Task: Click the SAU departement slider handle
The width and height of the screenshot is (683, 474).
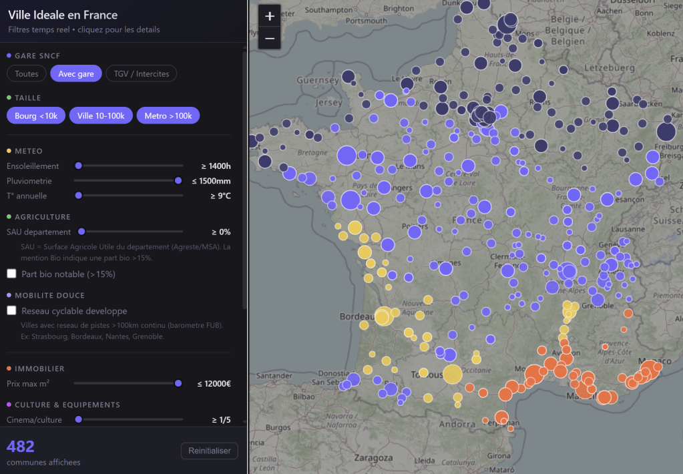Action: coord(81,232)
